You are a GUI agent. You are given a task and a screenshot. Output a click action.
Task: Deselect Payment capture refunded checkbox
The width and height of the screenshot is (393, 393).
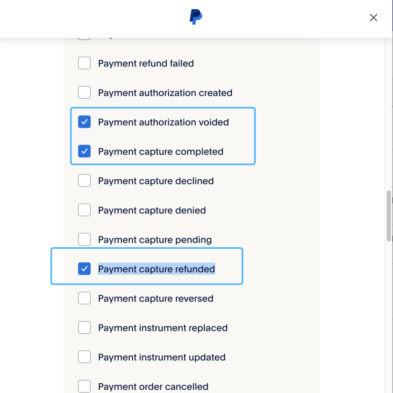84,269
